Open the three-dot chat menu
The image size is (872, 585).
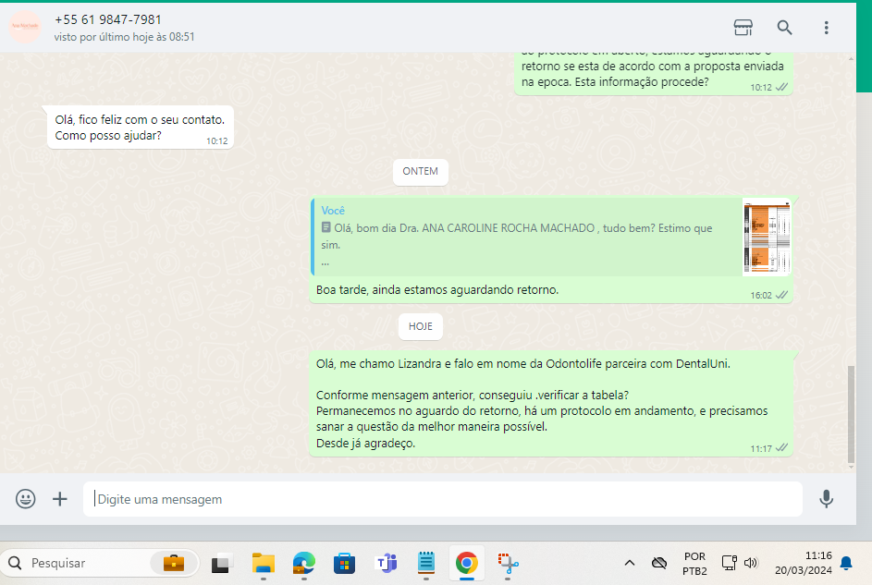826,27
